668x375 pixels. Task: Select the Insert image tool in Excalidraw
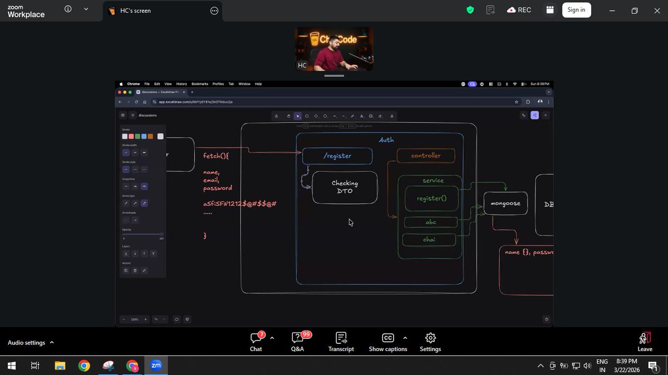(x=371, y=116)
